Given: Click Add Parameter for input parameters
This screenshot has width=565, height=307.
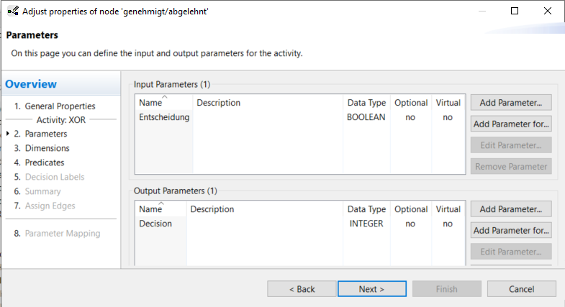Looking at the screenshot, I should 511,103.
